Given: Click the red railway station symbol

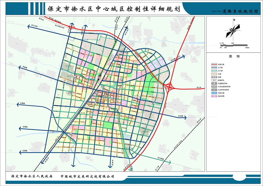Looking at the screenshot, I should pyautogui.click(x=100, y=77).
